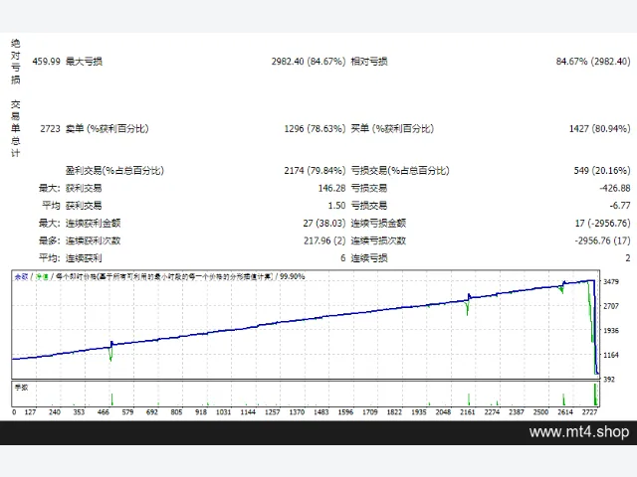Click the '余额' balance legend label
This screenshot has width=637, height=477.
(21, 276)
